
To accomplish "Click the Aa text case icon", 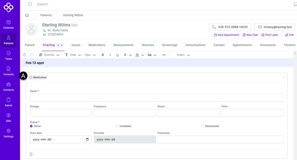I will click(149, 55).
